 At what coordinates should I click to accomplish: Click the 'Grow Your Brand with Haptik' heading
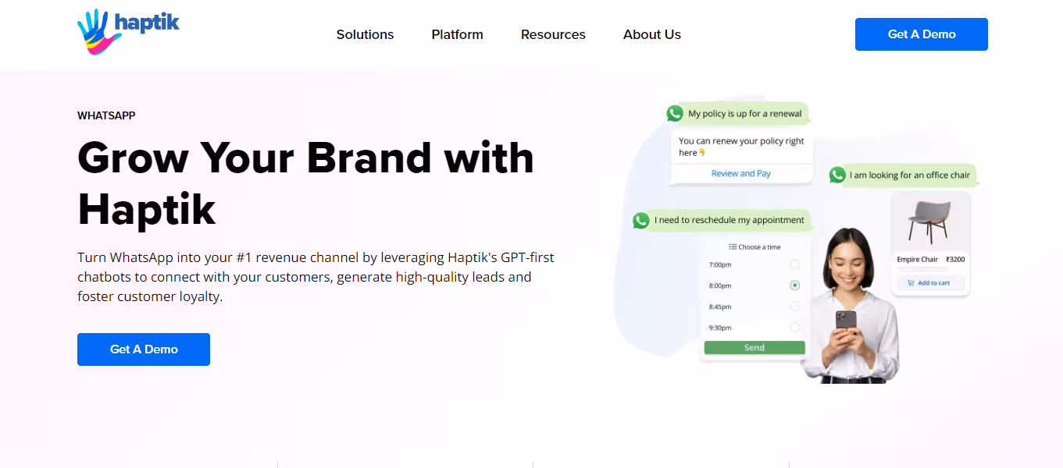tap(305, 183)
